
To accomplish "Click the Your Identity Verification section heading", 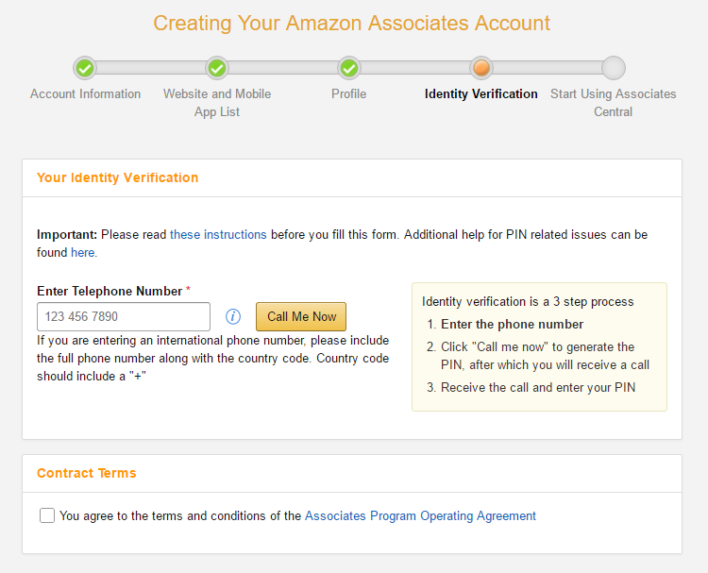I will [118, 177].
